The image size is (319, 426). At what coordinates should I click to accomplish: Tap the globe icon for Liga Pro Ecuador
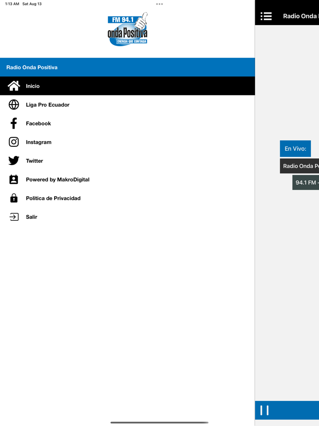click(x=14, y=104)
